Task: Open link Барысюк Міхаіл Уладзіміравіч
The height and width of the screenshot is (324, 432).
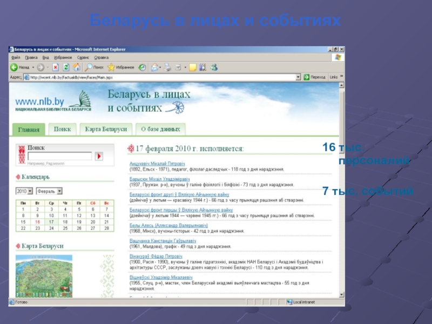Action: tap(159, 179)
